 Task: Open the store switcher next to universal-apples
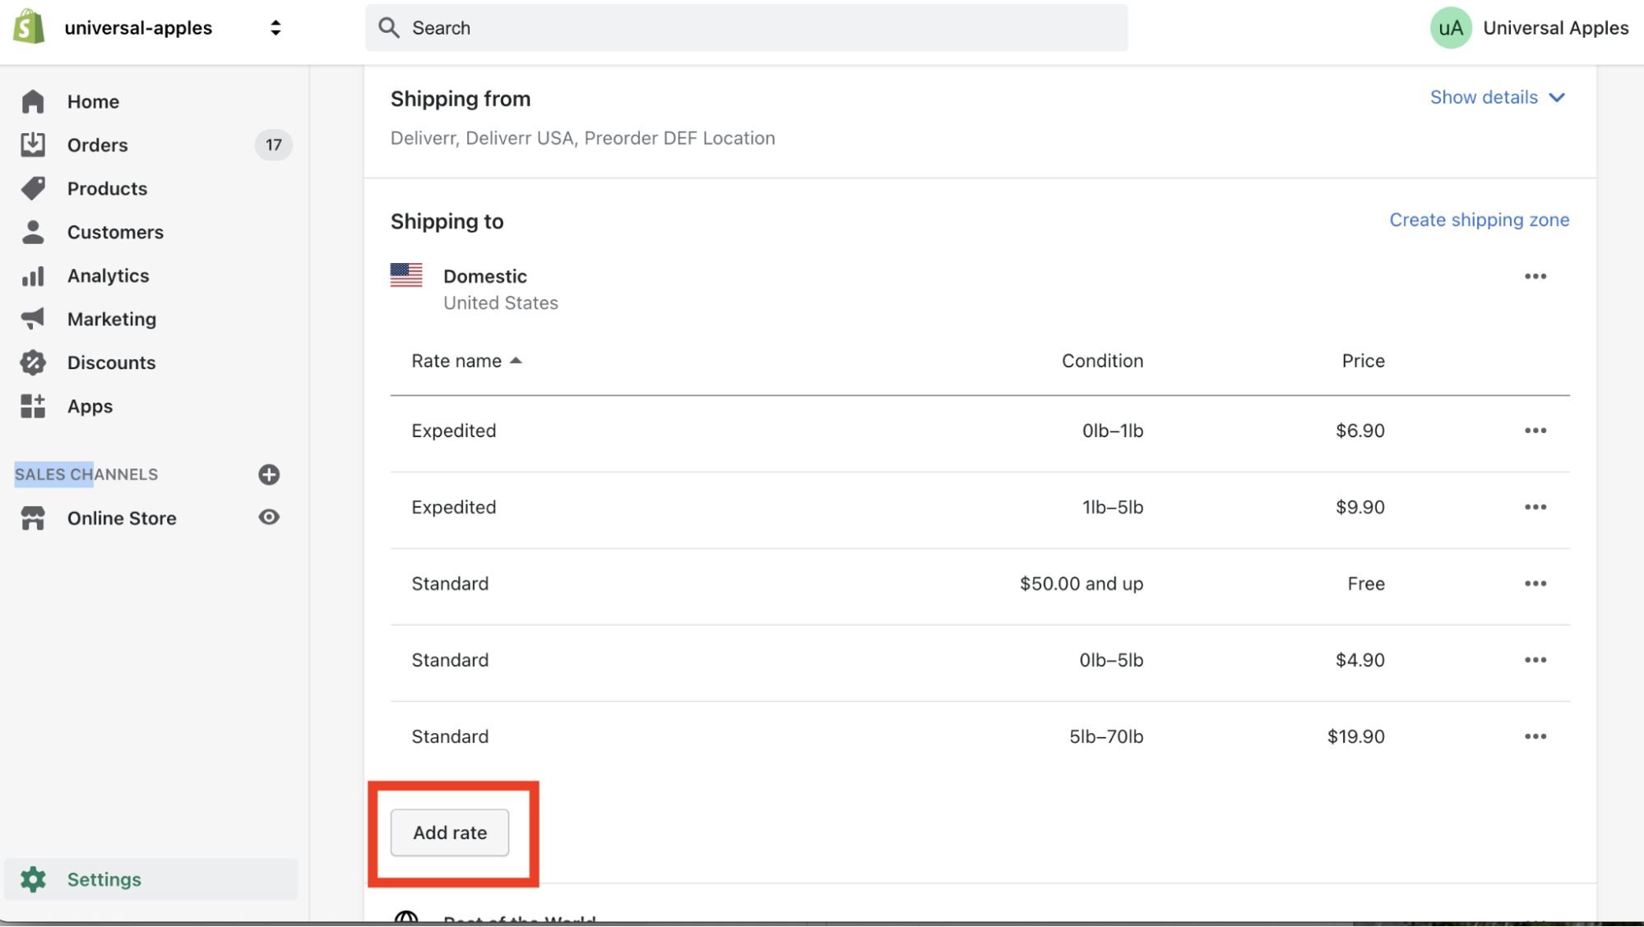[276, 27]
